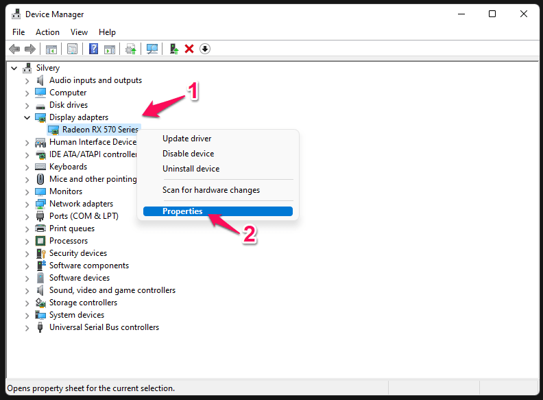
Task: Open the Help menu
Action: click(x=107, y=32)
